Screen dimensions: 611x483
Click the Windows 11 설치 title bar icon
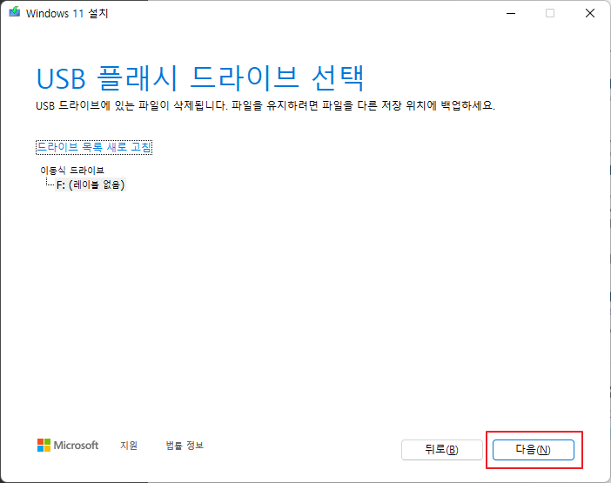[x=15, y=12]
